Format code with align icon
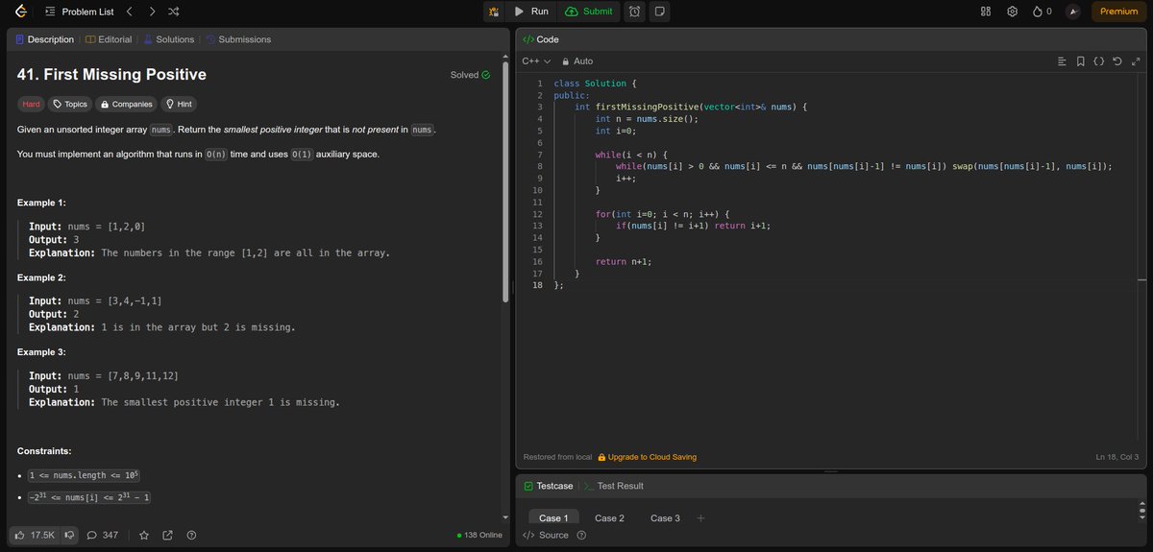 1062,61
